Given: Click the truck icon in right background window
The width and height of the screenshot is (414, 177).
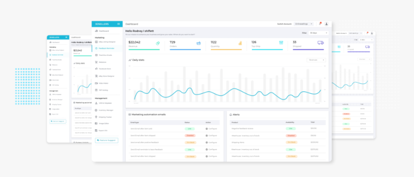Looking at the screenshot, I should pos(367,47).
